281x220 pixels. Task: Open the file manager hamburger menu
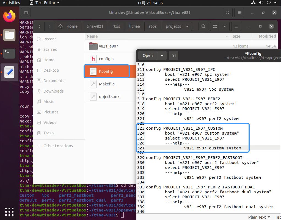[236, 26]
